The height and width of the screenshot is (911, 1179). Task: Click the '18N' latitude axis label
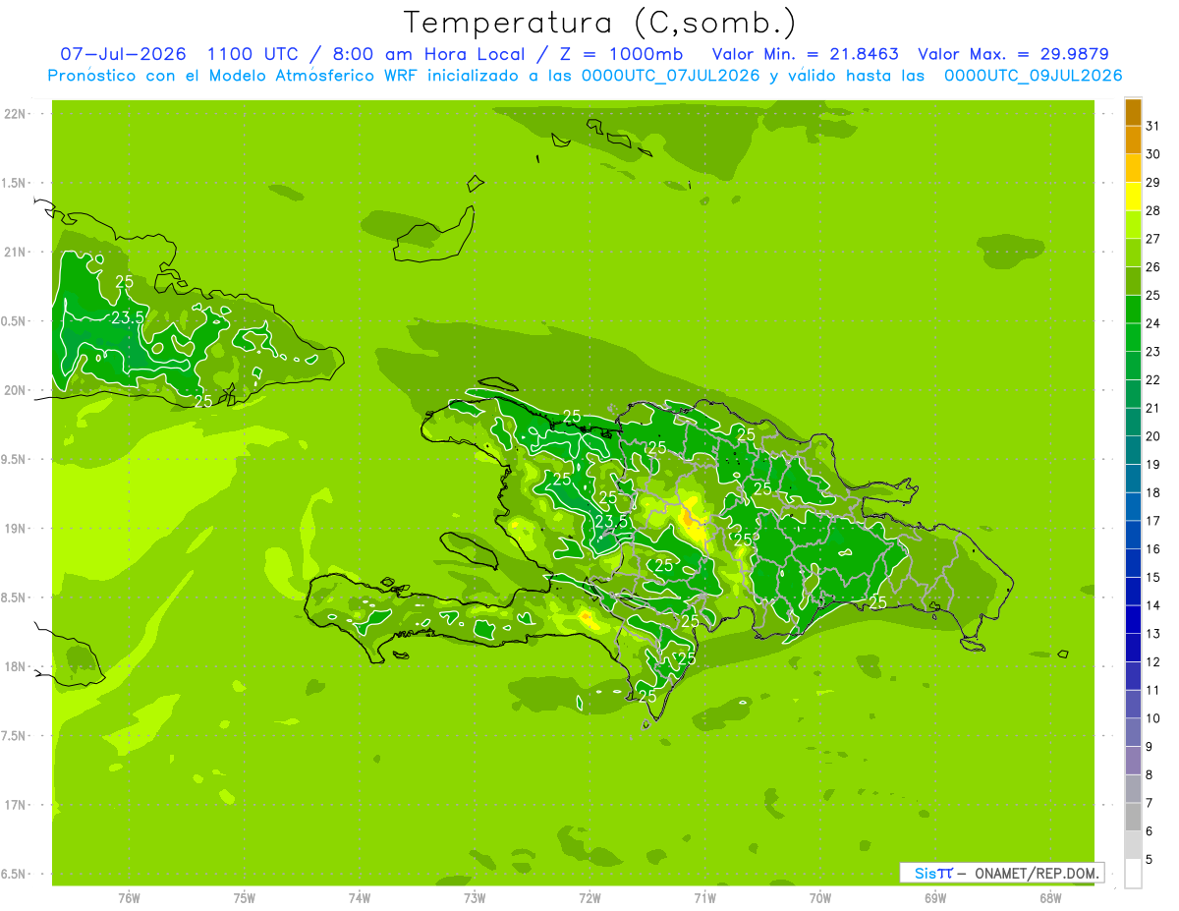17,666
